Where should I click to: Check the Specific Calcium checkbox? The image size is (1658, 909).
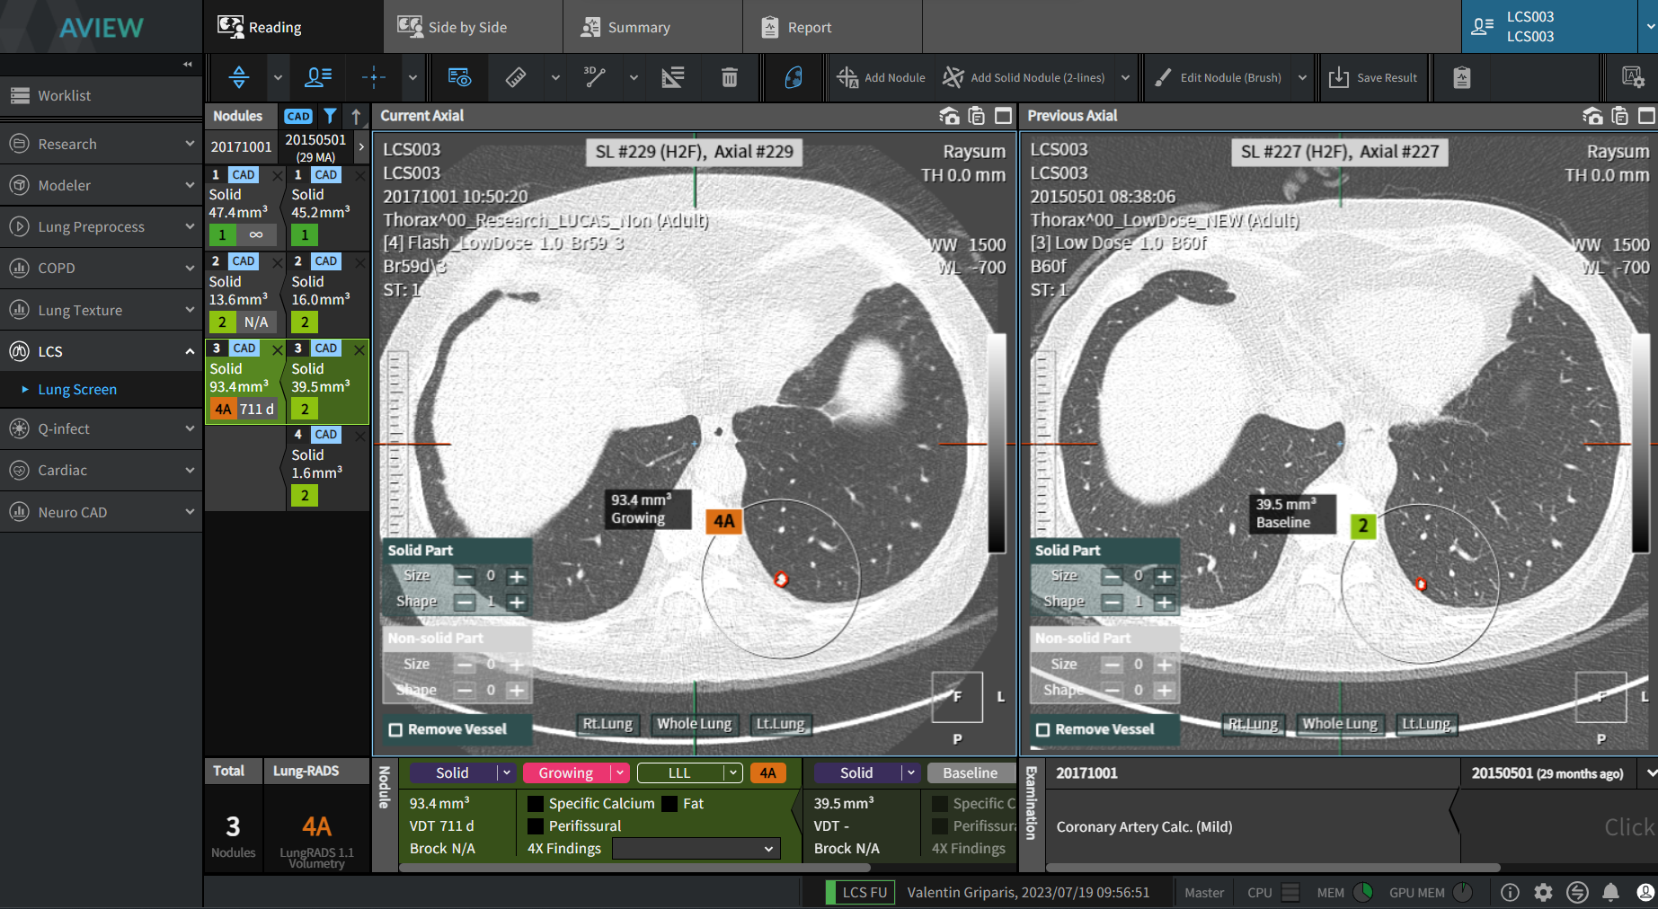coord(536,804)
